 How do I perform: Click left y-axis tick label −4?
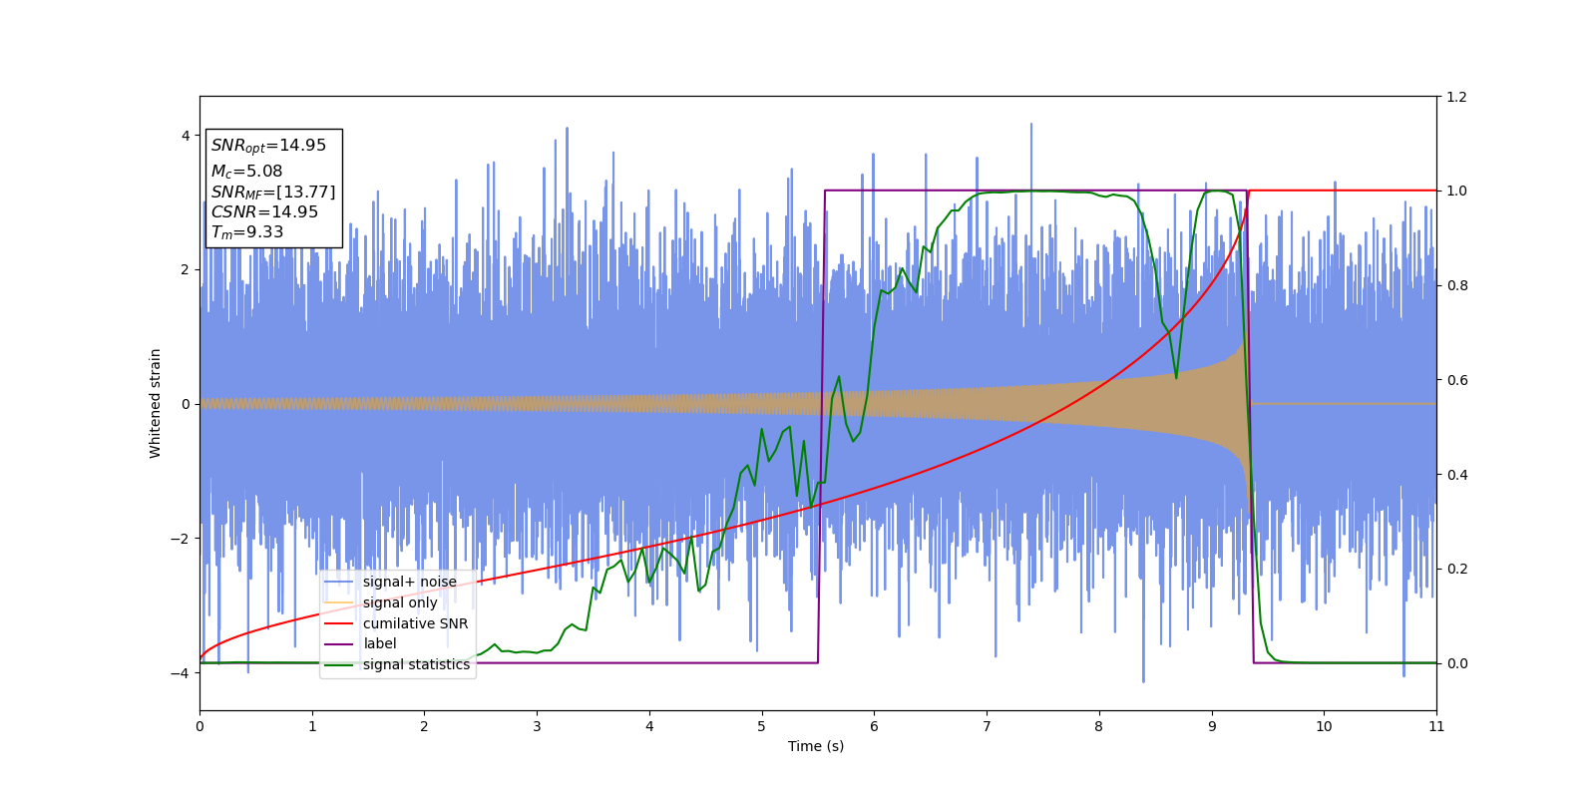point(182,673)
